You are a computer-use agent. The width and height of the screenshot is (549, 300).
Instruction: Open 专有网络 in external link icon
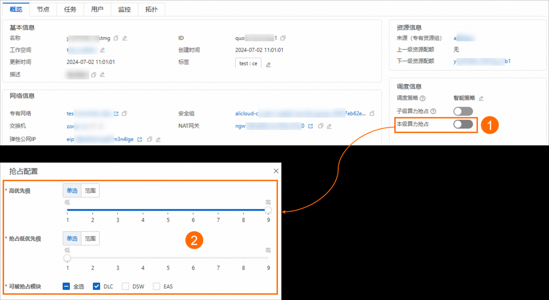116,114
